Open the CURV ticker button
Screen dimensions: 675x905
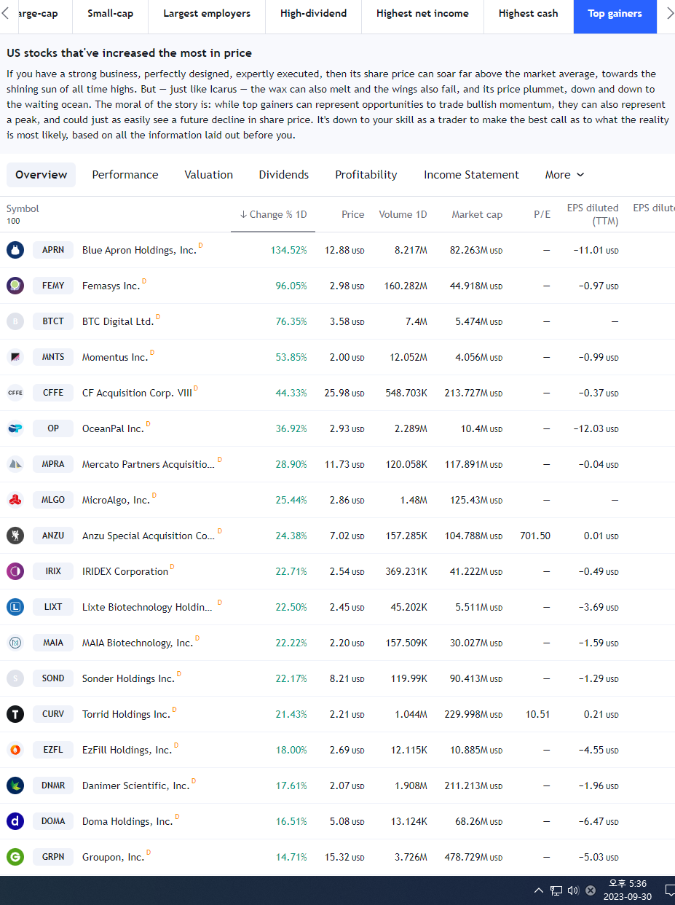click(53, 714)
